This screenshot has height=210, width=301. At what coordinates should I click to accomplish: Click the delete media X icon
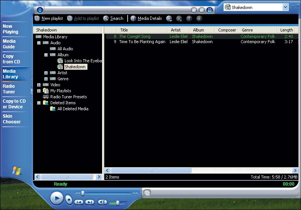tap(179, 18)
